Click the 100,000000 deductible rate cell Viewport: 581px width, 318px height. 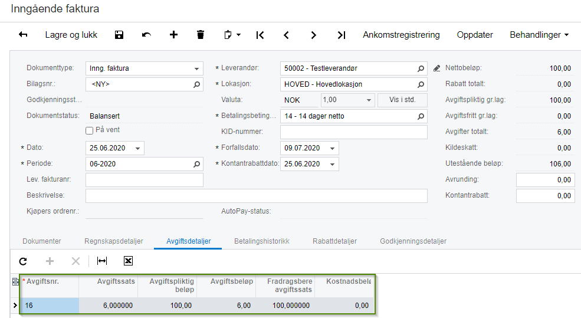click(285, 306)
